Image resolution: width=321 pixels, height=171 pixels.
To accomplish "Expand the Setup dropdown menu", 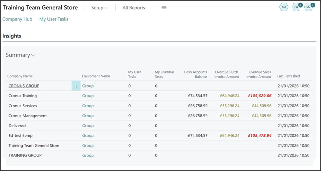I will 99,8.
